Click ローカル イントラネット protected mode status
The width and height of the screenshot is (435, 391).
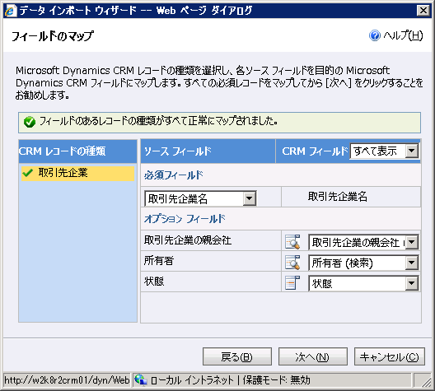[x=230, y=380]
